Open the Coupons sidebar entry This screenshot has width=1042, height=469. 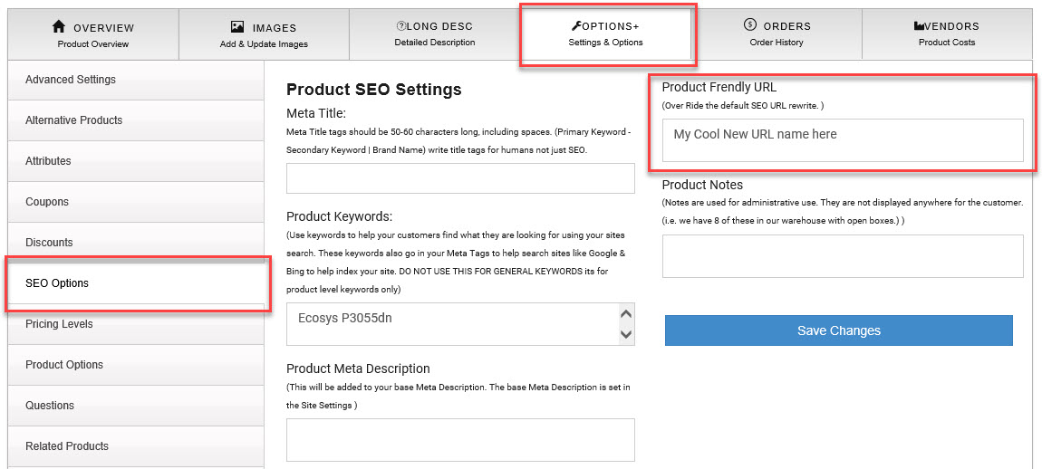pyautogui.click(x=47, y=202)
